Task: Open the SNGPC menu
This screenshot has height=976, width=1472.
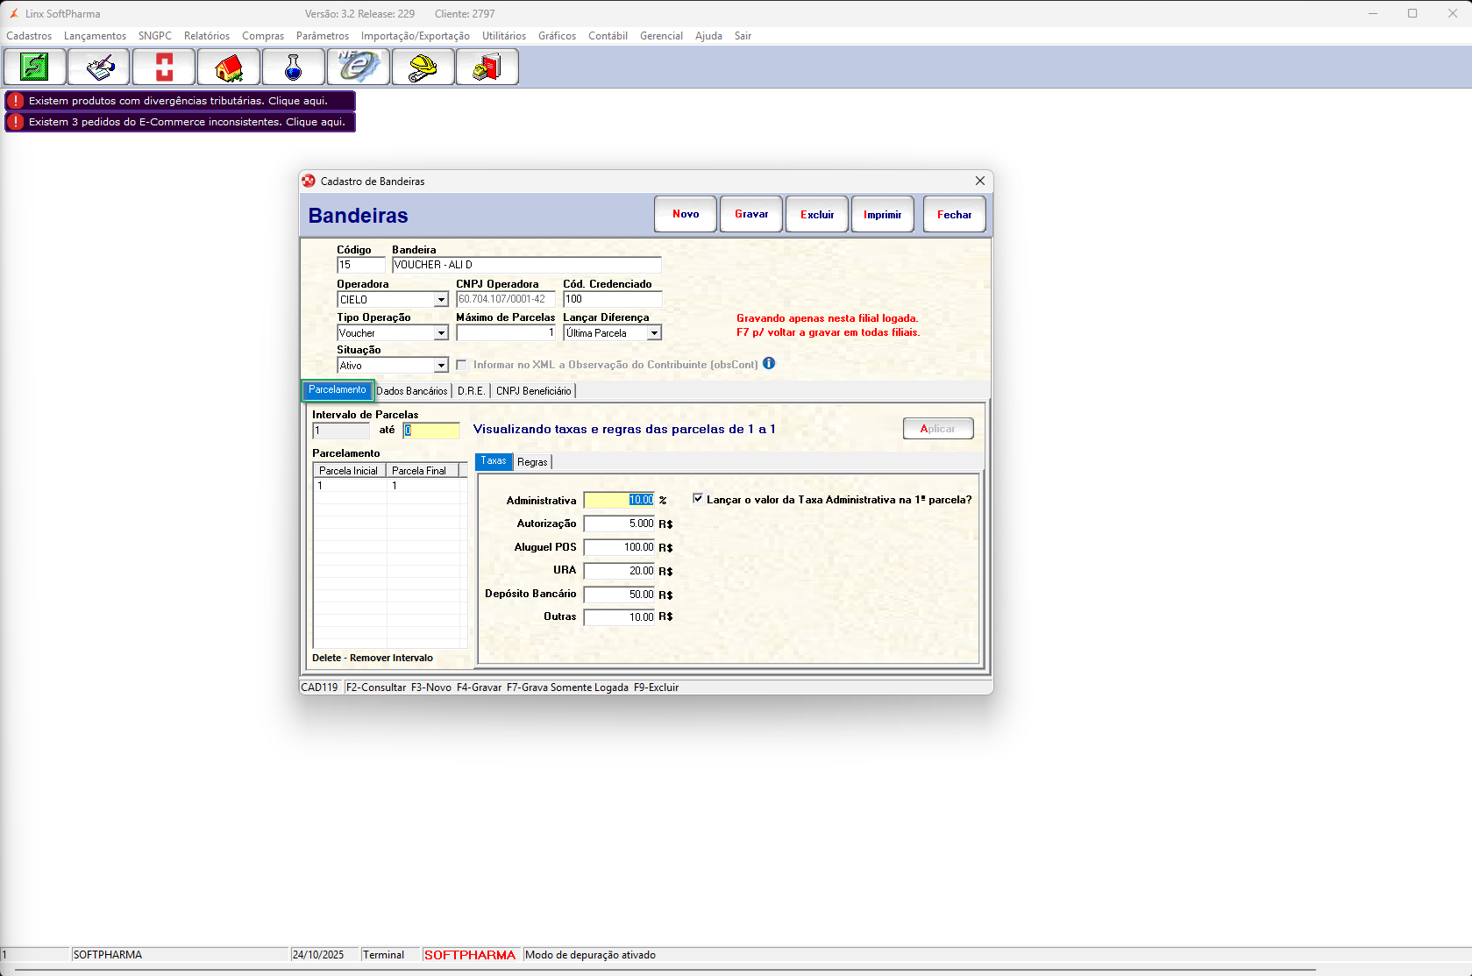Action: tap(155, 36)
